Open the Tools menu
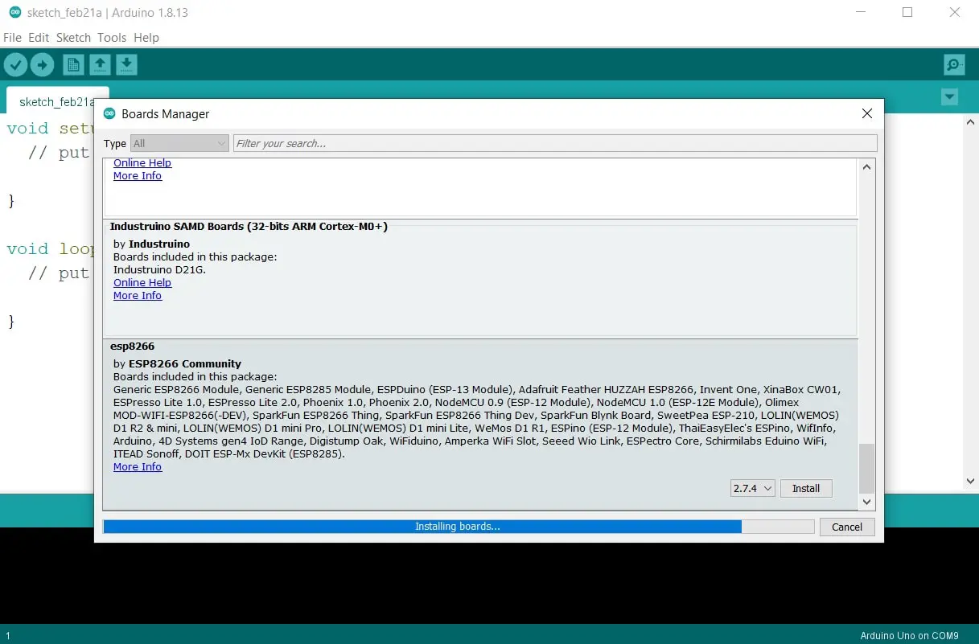 (112, 38)
